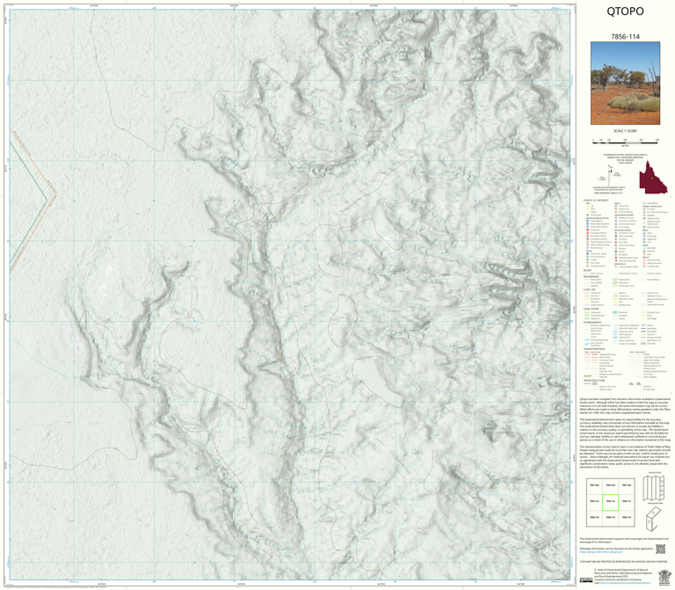Click the Points of Interest legend heading
This screenshot has height=590, width=675.
[596, 200]
